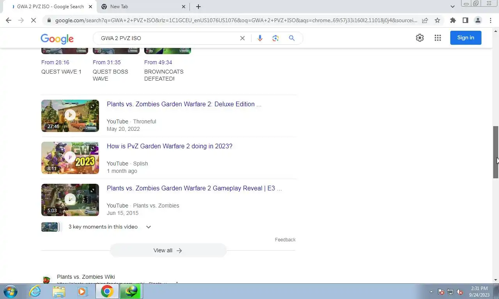Open Plants vs. Zombies Wiki result
Viewport: 499px width, 299px height.
[x=86, y=277]
